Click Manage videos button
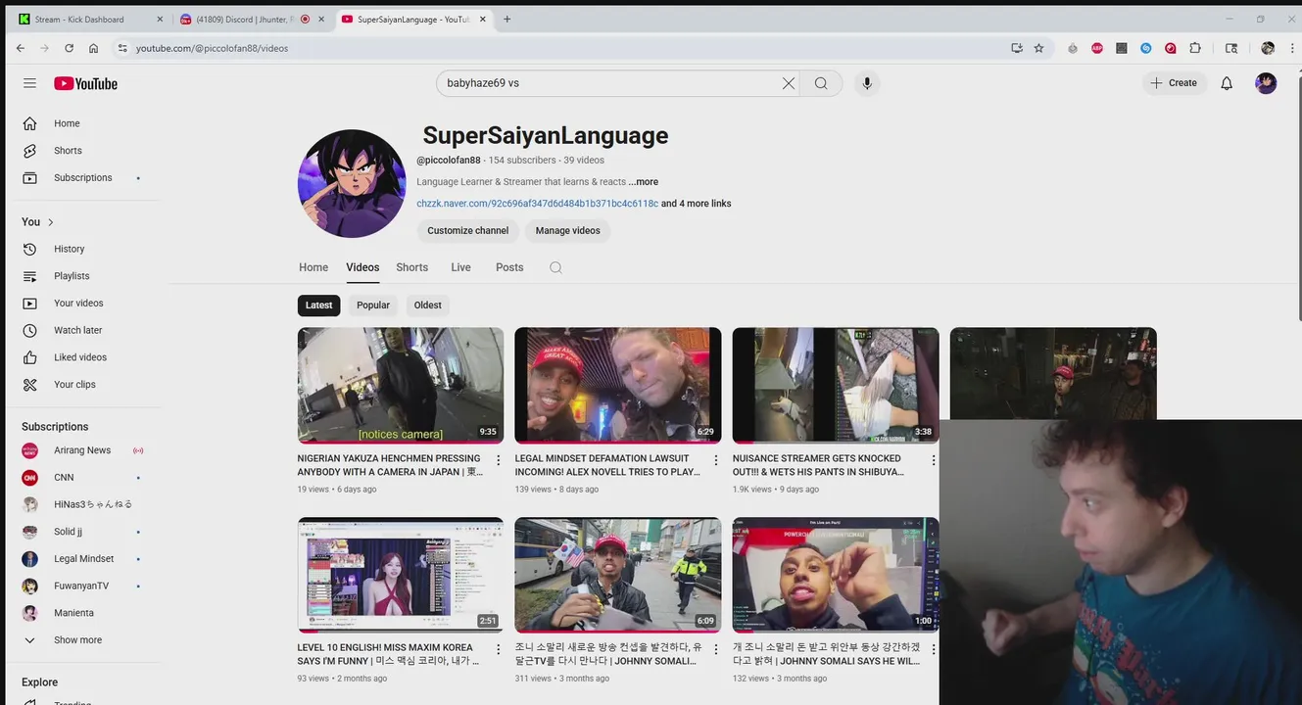 (568, 231)
